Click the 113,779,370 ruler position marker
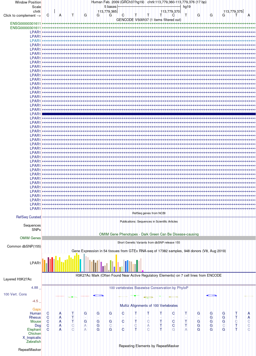The width and height of the screenshot is (256, 356). coord(170,11)
